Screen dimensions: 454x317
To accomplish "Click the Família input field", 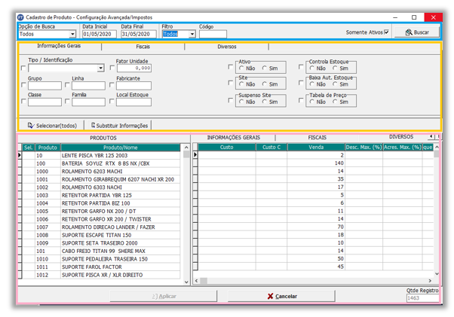I will [x=88, y=102].
